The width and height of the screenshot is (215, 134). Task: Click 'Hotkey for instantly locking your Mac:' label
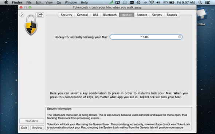click(82, 37)
